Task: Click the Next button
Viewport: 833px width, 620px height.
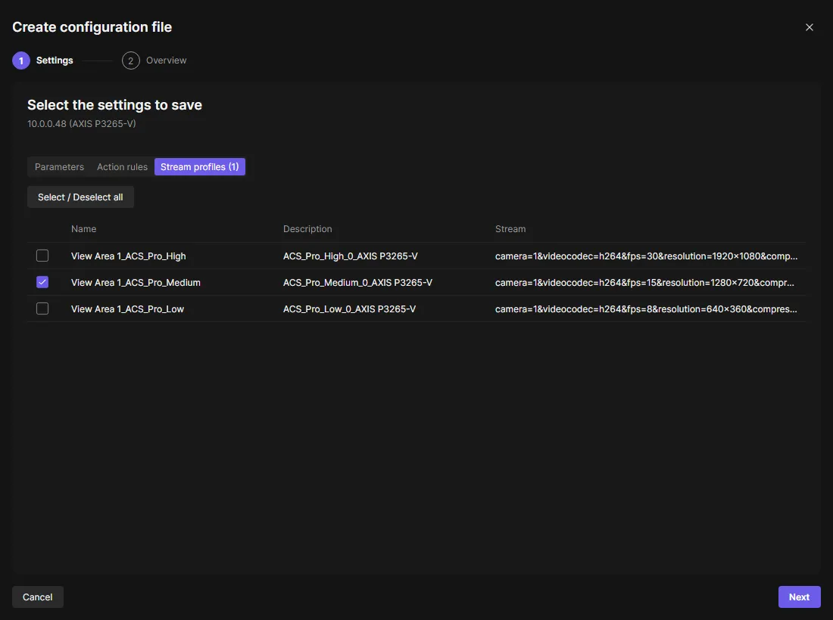Action: click(799, 597)
